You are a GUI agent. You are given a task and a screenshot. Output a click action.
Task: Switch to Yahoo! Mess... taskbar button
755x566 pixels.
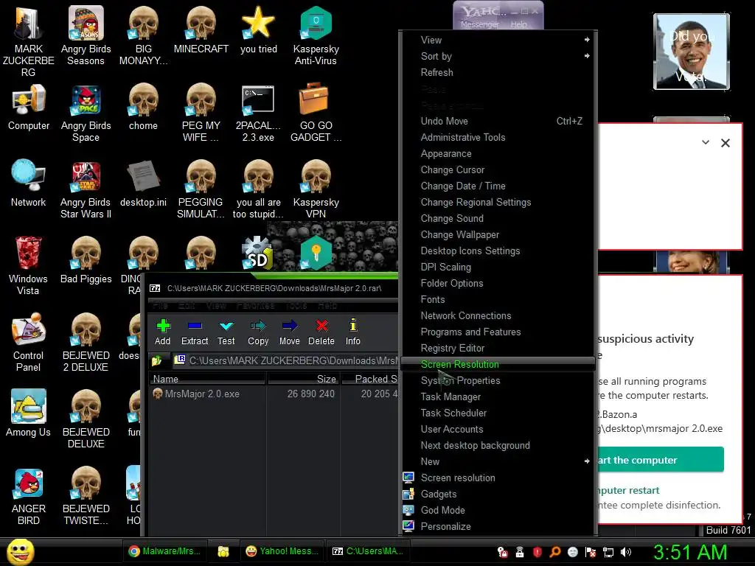282,551
